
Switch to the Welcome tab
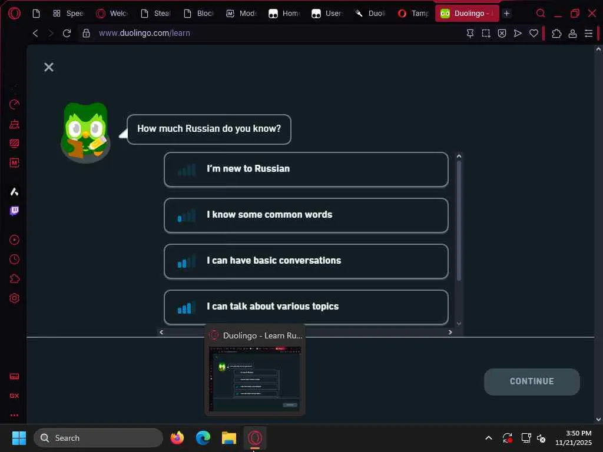[x=111, y=14]
